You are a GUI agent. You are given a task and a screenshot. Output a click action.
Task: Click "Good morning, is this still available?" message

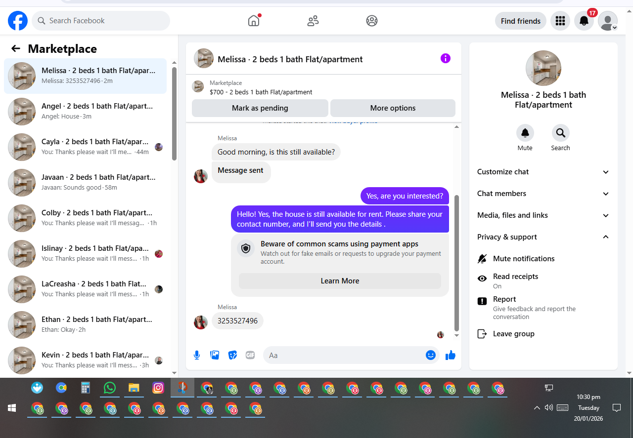click(276, 152)
